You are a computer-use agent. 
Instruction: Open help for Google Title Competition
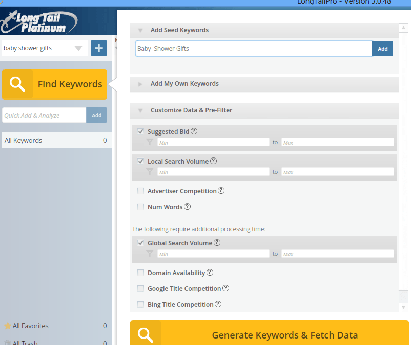[x=225, y=288]
